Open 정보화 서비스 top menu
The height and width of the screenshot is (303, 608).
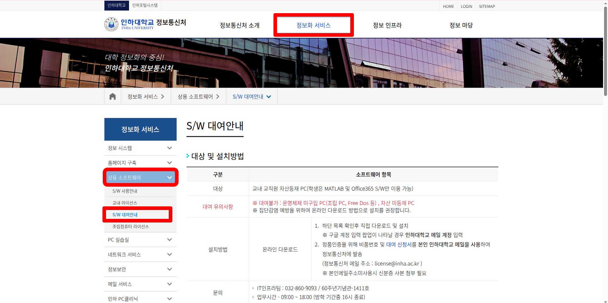pos(314,25)
